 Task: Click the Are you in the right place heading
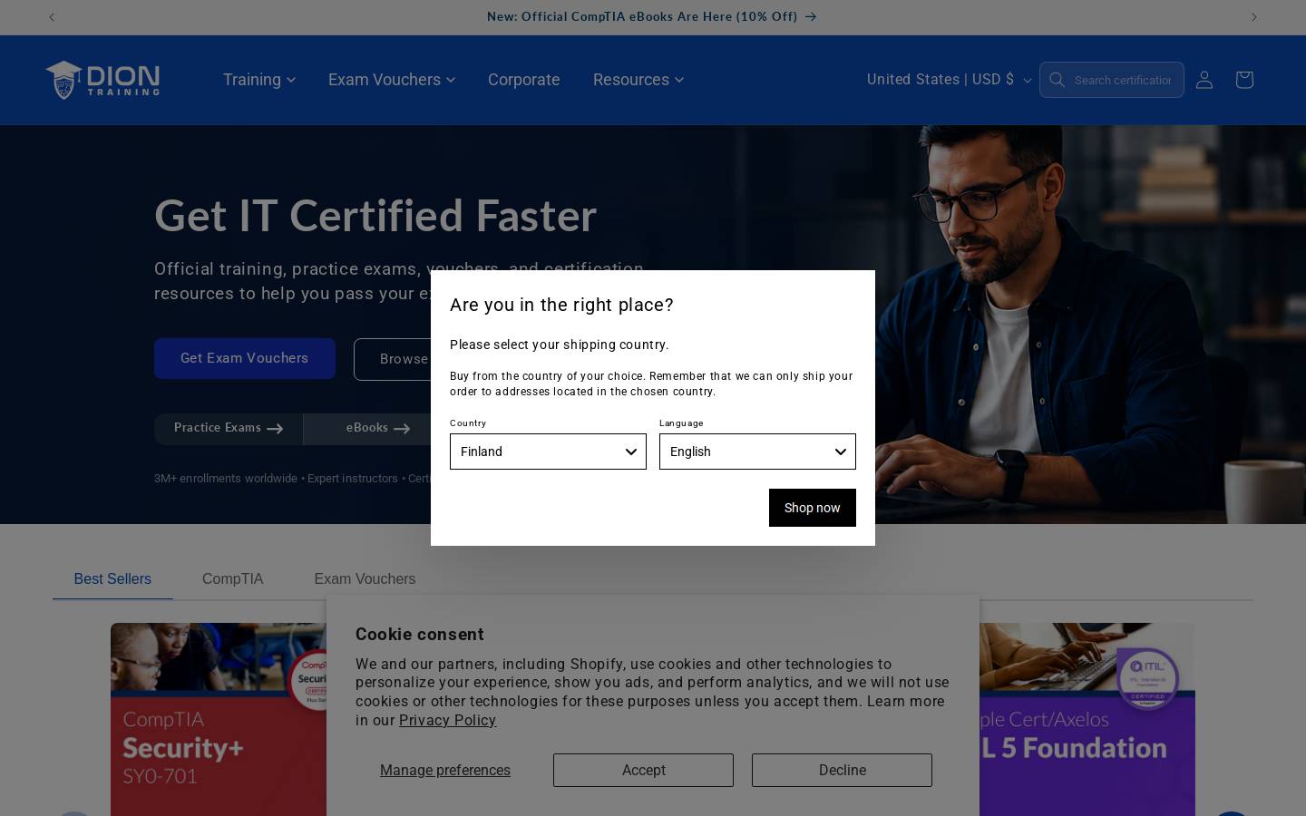click(561, 305)
